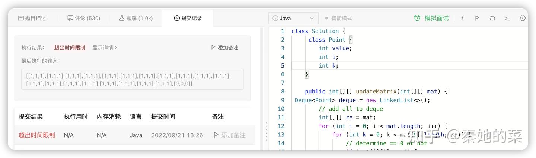
Task: Reset code using the undo arrow icon
Action: tap(492, 18)
